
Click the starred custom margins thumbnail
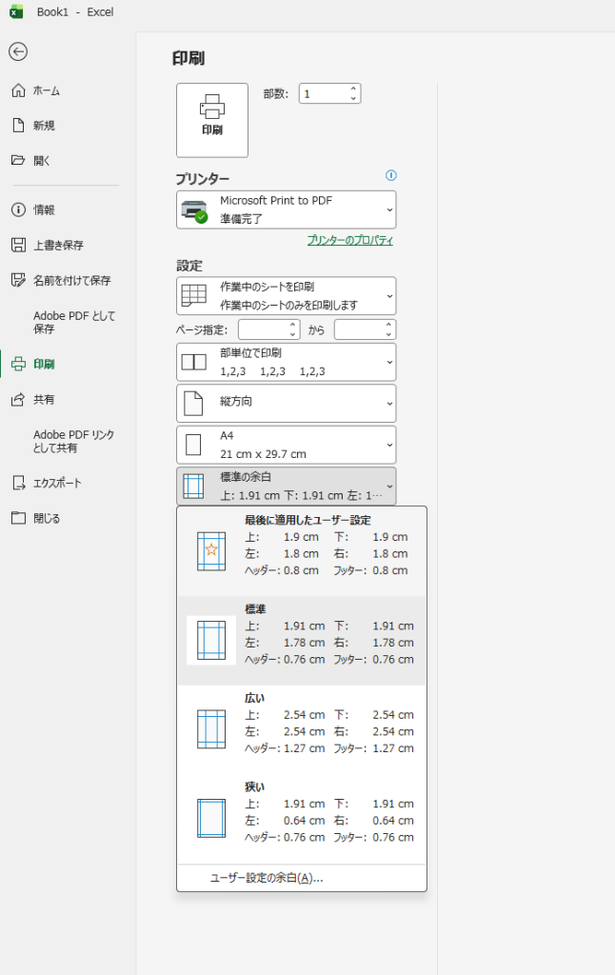(x=211, y=551)
